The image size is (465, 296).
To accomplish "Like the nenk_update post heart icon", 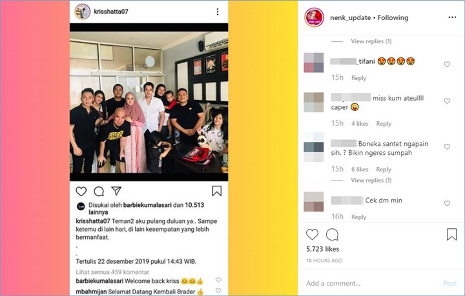I will point(312,235).
